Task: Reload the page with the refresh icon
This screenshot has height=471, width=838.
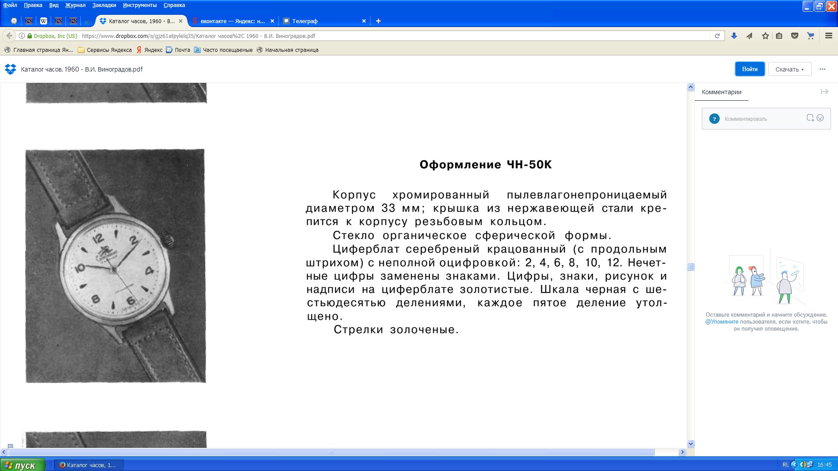Action: pos(717,36)
